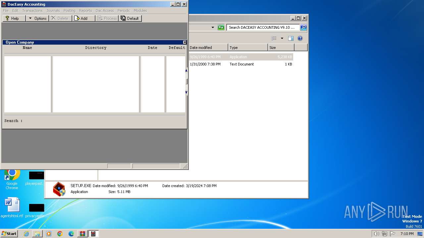Select the privacyenti desktop file
Screen dimensions: 424x238
click(x=36, y=211)
